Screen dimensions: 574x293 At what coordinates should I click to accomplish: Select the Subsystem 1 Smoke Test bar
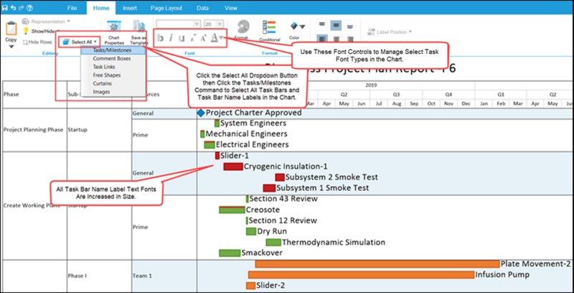pyautogui.click(x=269, y=188)
